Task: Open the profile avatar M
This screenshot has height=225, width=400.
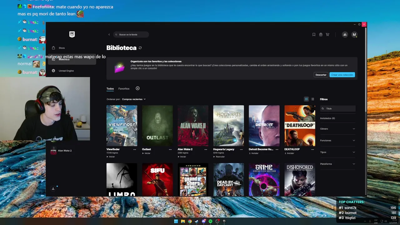Action: click(354, 35)
